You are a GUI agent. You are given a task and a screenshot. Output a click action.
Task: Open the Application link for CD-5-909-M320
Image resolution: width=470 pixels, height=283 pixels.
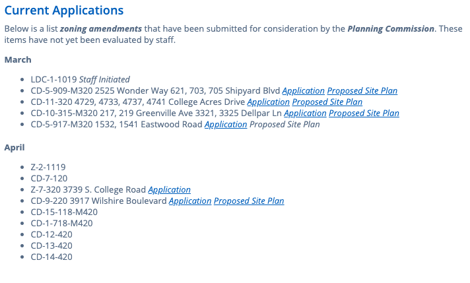304,91
